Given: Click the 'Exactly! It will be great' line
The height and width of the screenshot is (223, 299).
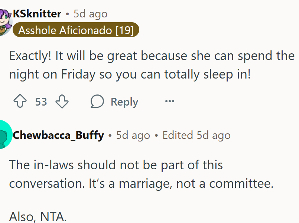Looking at the screenshot, I should coord(152,56).
